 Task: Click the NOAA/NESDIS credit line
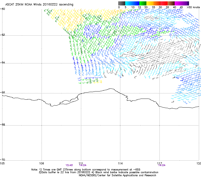[x=117, y=175]
